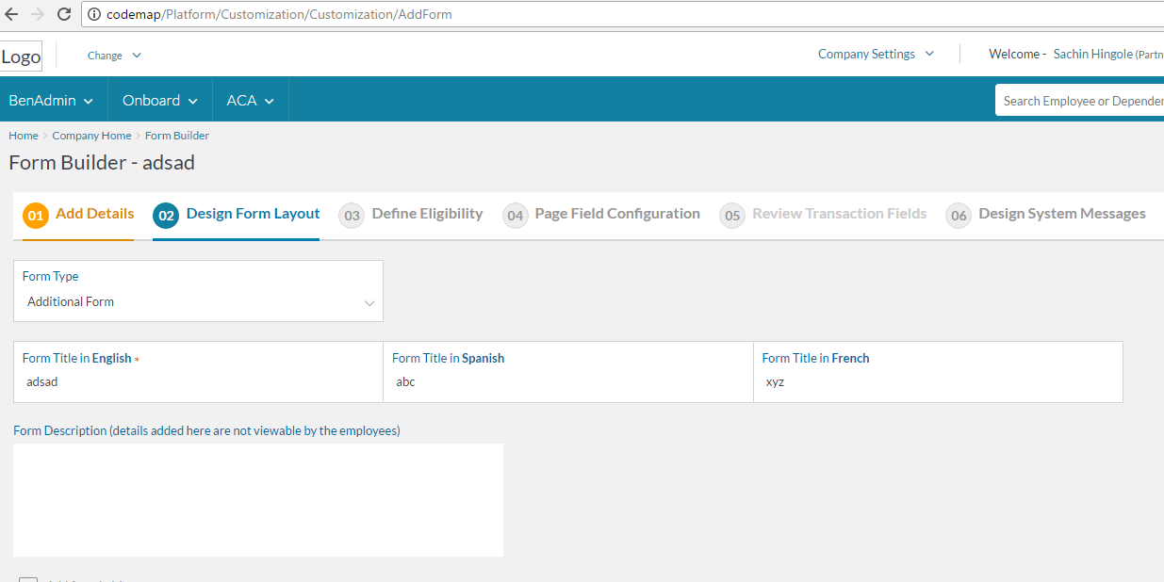
Task: Click the Form Description text area
Action: (258, 499)
